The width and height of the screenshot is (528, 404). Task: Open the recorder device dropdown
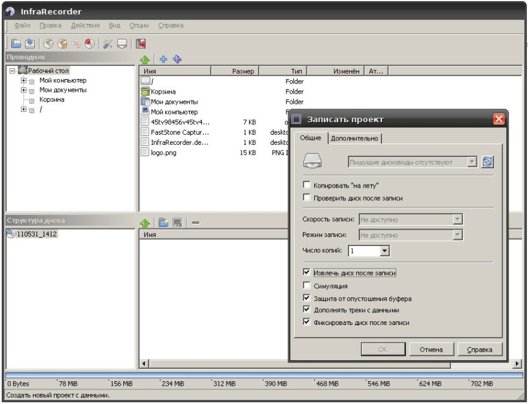(472, 162)
